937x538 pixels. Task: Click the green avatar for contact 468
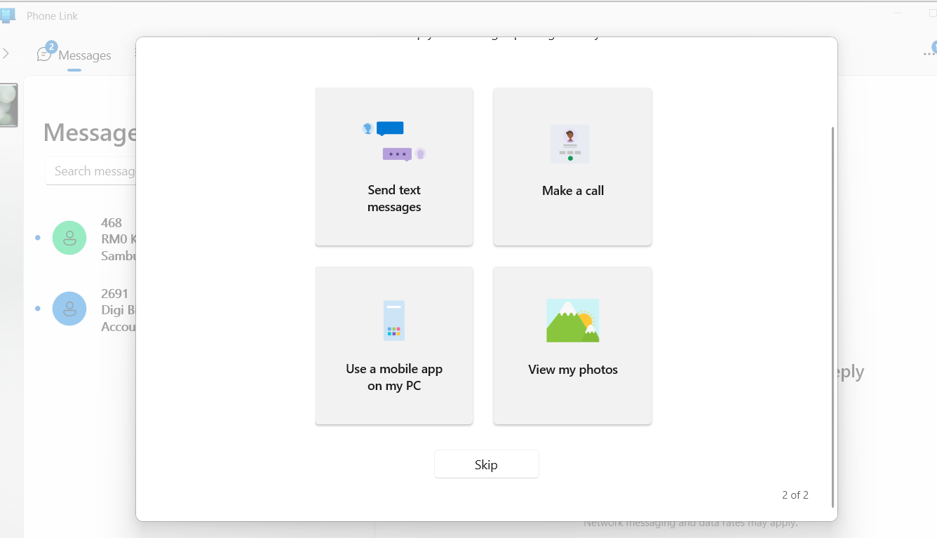(x=69, y=238)
